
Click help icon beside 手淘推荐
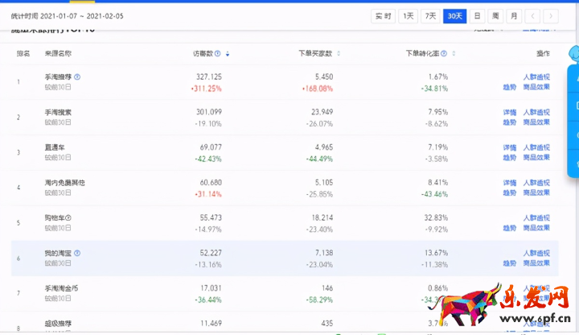(x=77, y=77)
